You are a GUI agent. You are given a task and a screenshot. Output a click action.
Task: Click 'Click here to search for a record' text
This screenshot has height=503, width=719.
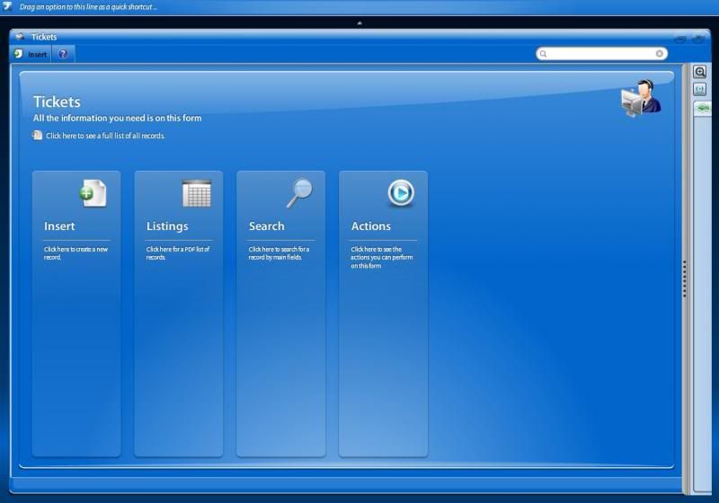(279, 253)
